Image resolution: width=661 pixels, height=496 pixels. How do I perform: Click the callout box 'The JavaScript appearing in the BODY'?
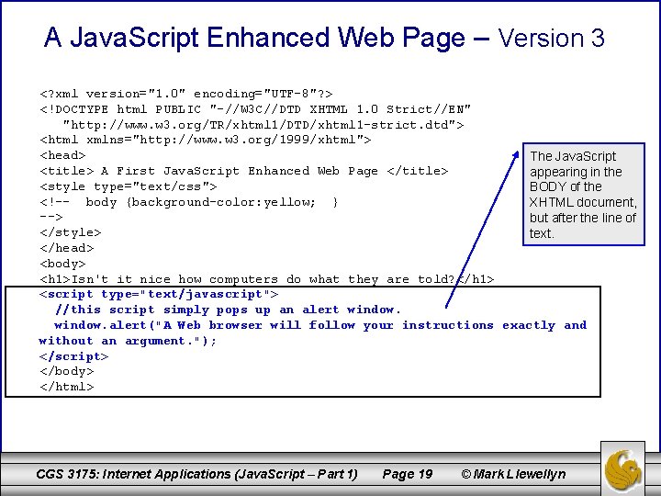(584, 194)
